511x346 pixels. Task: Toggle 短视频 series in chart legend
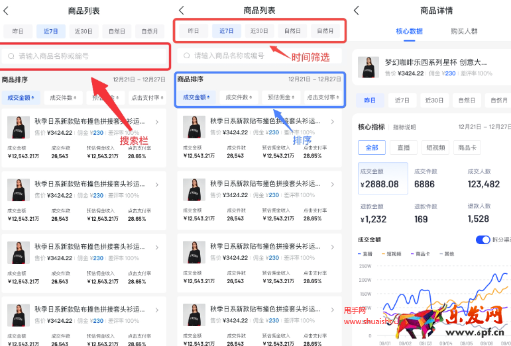[x=392, y=254]
